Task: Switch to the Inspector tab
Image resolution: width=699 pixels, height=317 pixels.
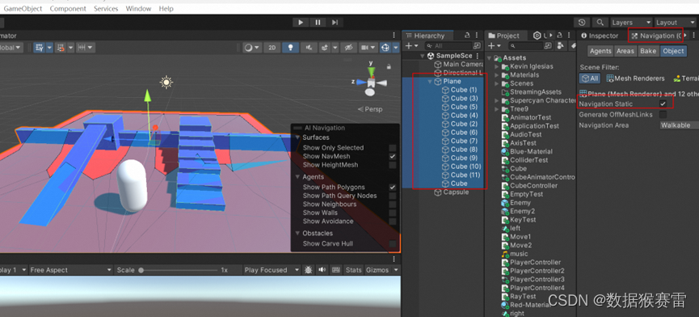Action: click(600, 36)
